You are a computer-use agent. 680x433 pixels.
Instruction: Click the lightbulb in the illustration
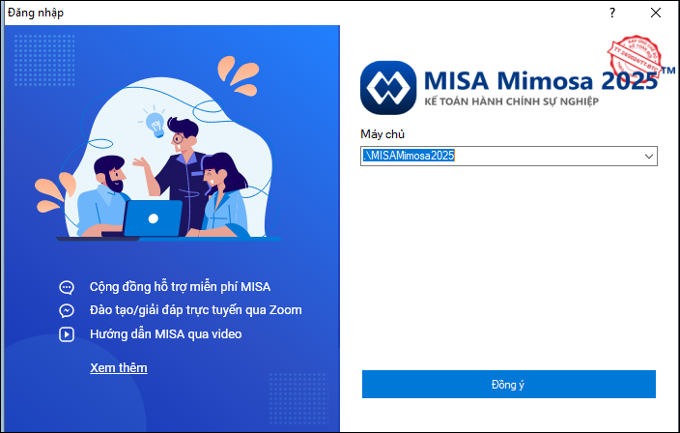(x=155, y=124)
